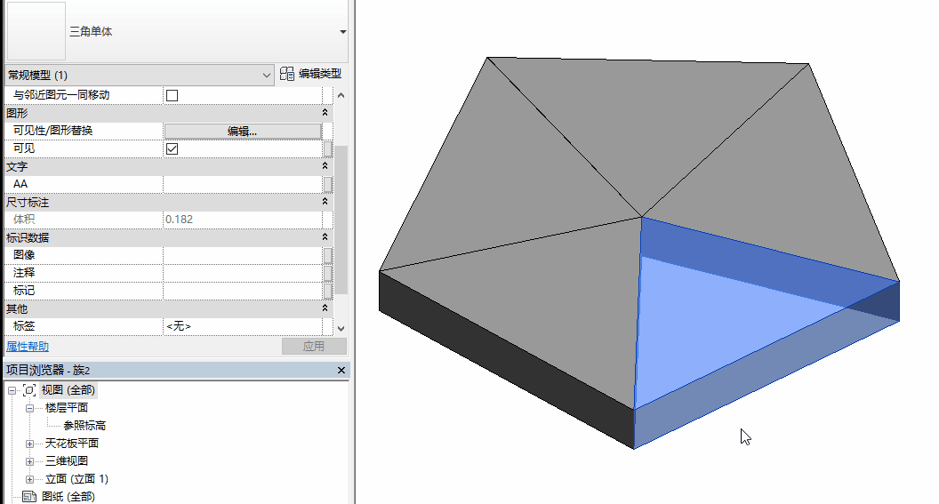
Task: Collapse the 图形 section
Action: [x=325, y=113]
